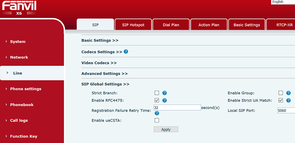
Task: Select the SIP tab
Action: tap(96, 24)
